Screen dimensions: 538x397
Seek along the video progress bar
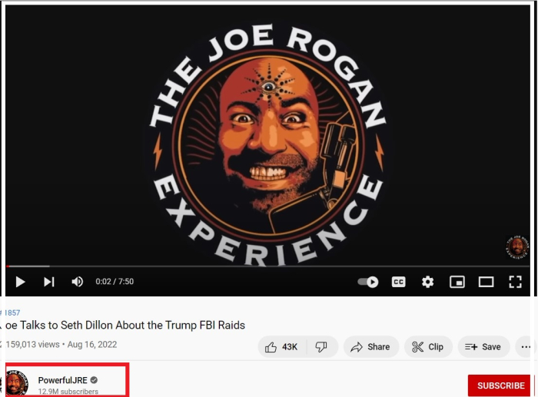click(267, 266)
